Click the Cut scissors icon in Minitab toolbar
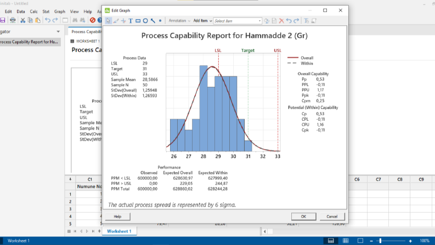Screen dimensions: 435x245 (22, 20)
